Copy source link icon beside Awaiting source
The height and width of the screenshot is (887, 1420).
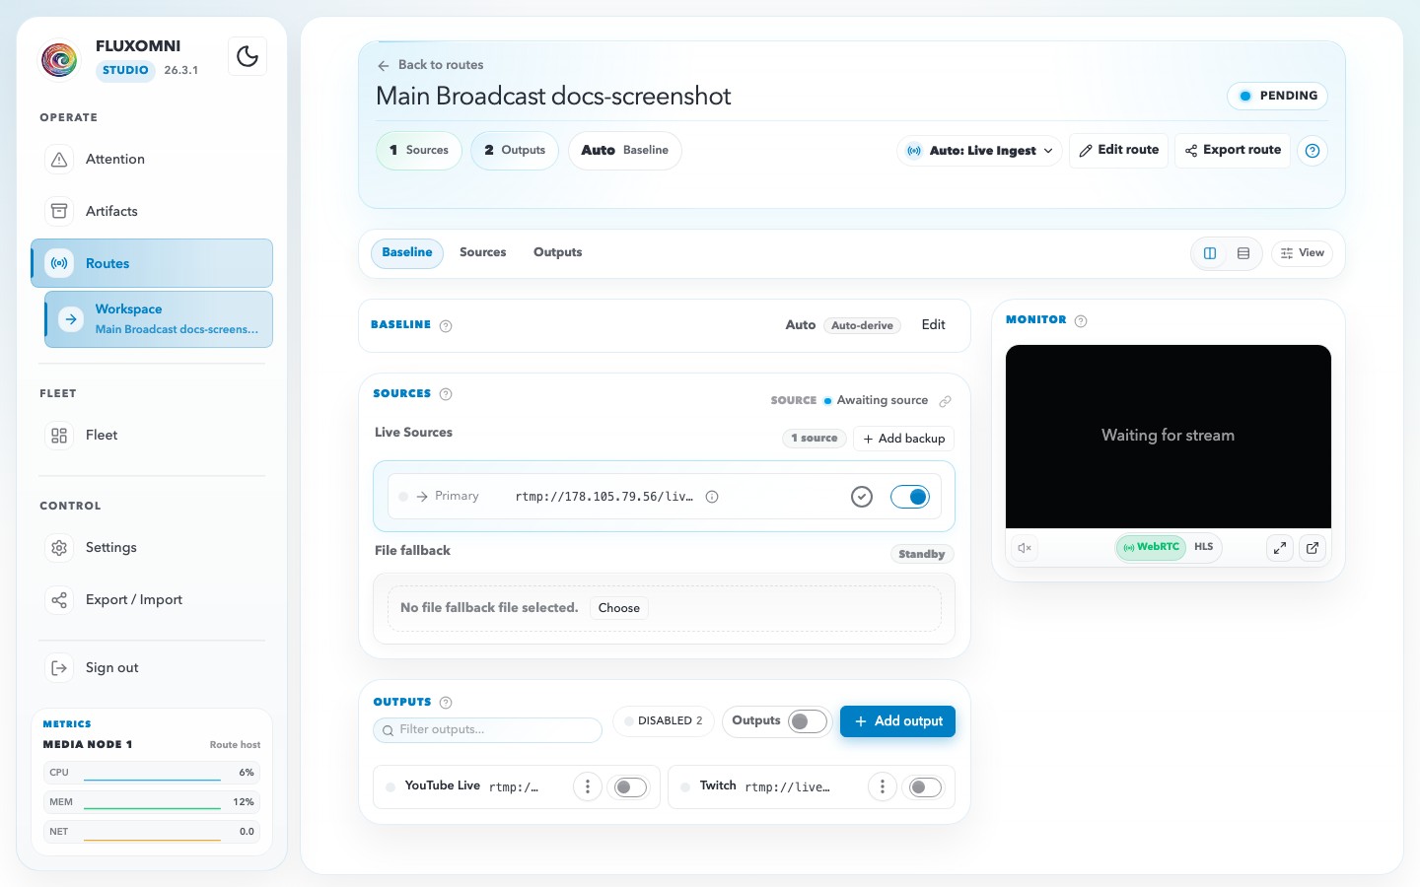pos(945,401)
